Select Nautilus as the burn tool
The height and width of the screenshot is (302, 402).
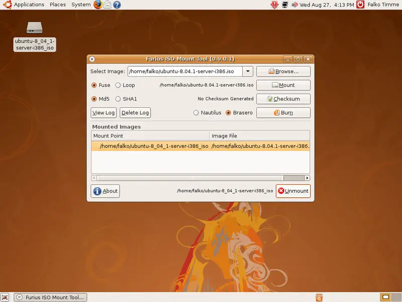coord(208,113)
